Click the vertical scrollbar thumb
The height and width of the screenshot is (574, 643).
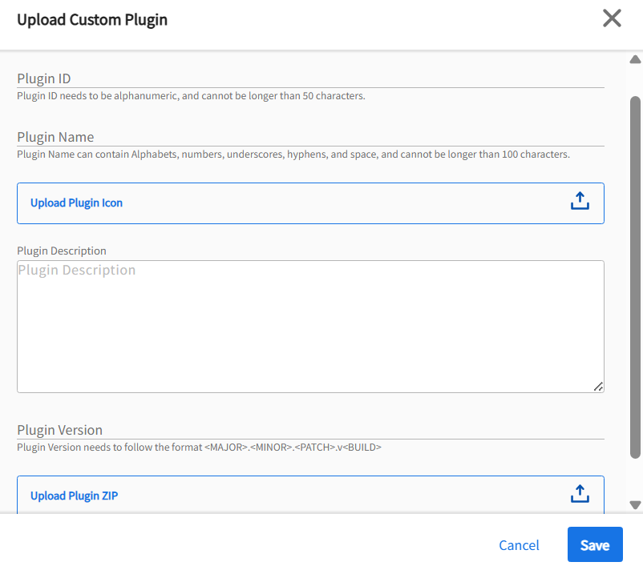click(x=635, y=272)
